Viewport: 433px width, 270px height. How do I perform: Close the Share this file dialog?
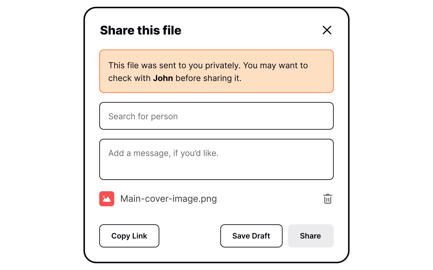[327, 30]
